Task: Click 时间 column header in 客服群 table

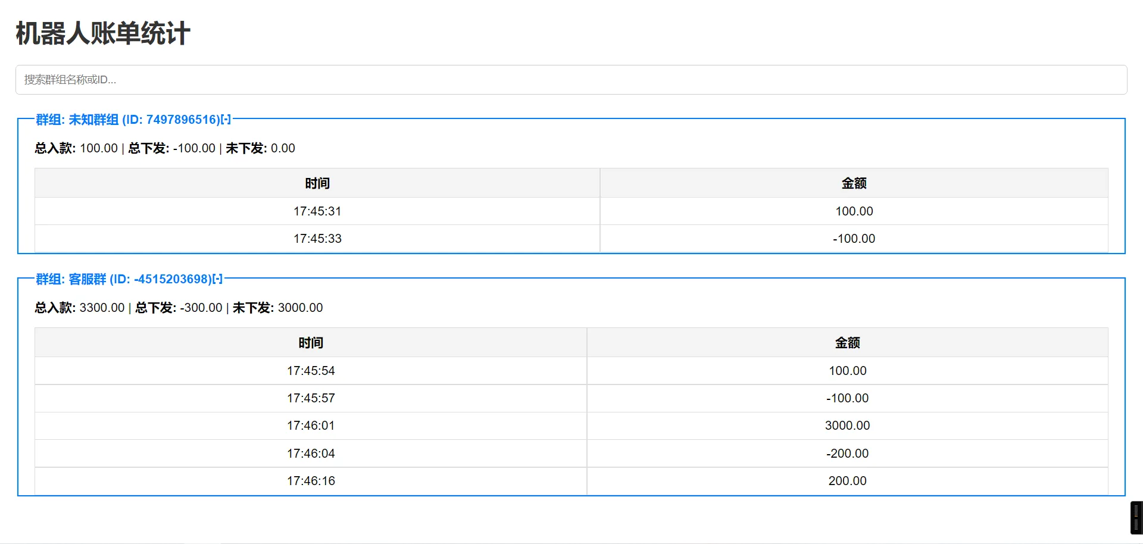Action: coord(311,343)
